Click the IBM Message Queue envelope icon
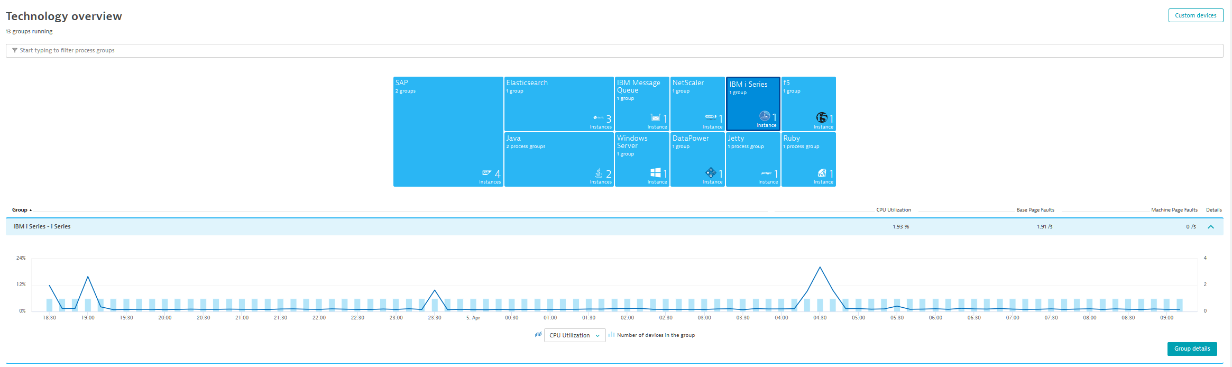The width and height of the screenshot is (1232, 367). (656, 117)
